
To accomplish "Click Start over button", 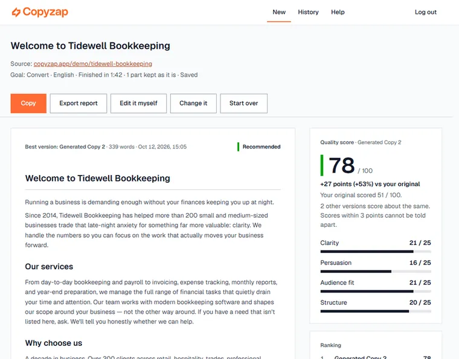I will [243, 103].
